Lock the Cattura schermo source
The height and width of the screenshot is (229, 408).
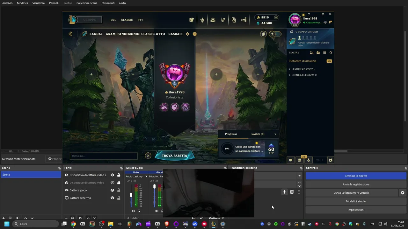pos(119,198)
